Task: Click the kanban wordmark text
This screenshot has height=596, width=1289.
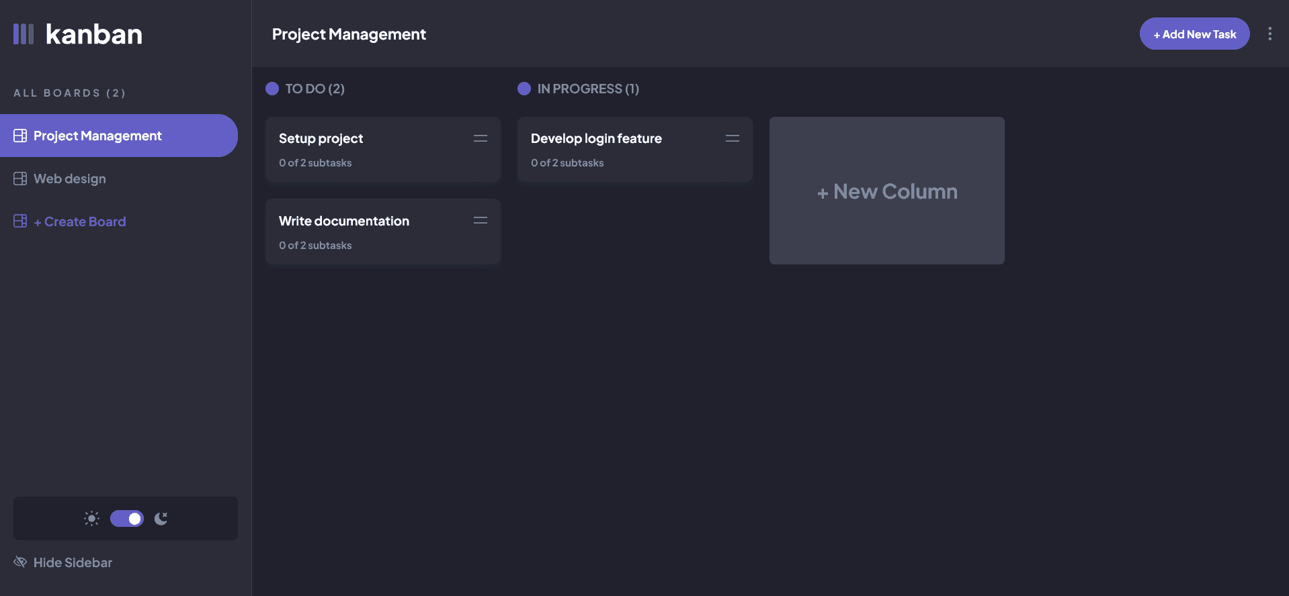Action: [x=94, y=34]
